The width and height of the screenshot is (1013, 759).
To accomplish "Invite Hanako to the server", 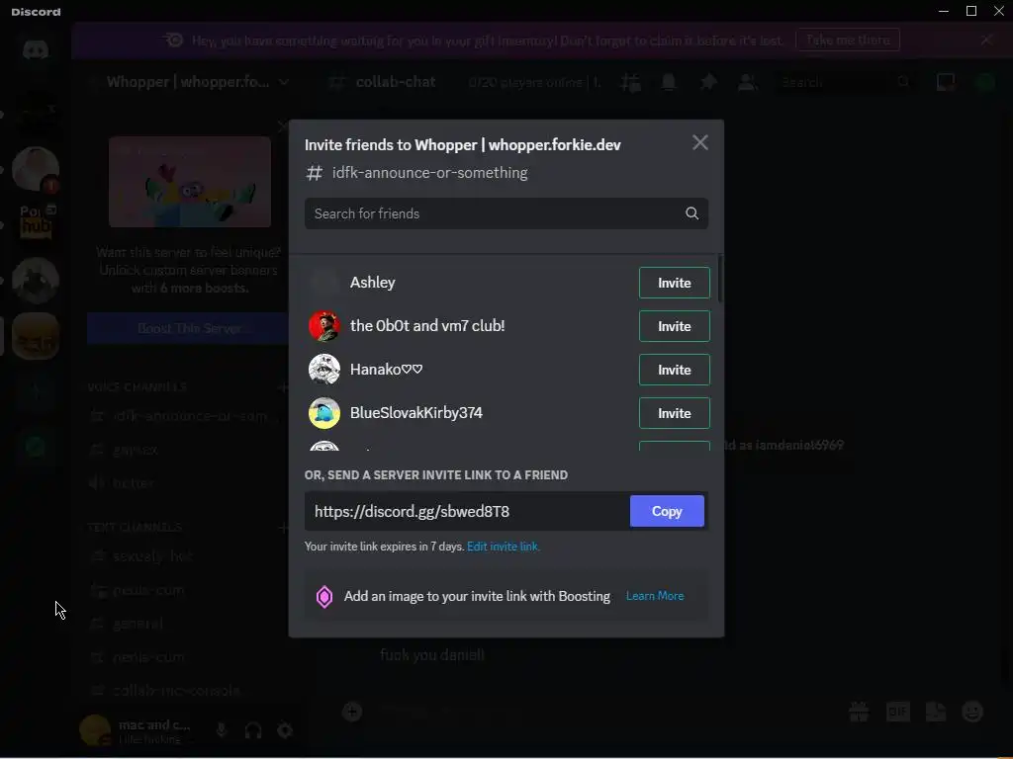I will pos(674,370).
